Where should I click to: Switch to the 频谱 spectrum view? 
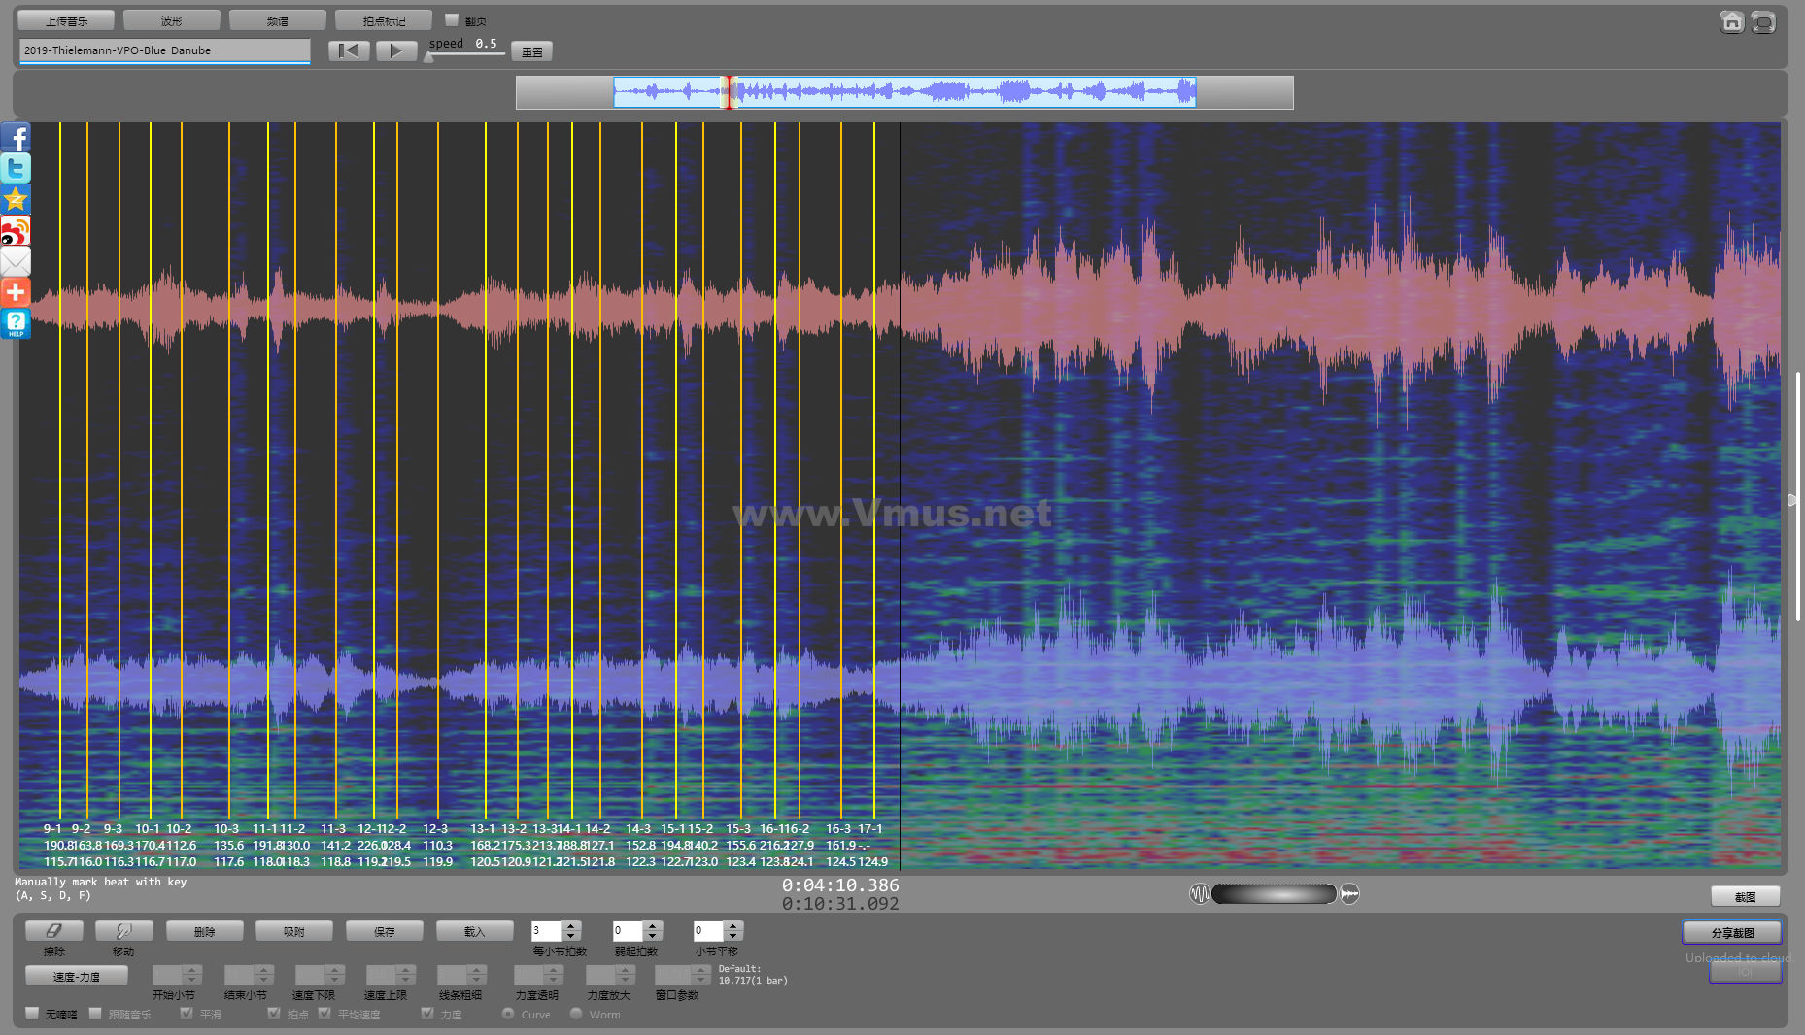(278, 20)
